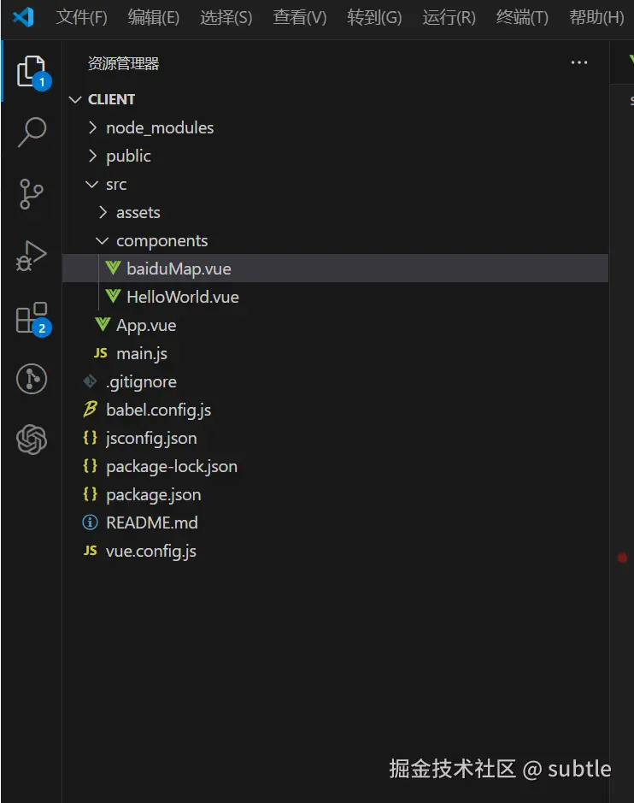The height and width of the screenshot is (803, 634).
Task: Open the package.json file
Action: [153, 494]
